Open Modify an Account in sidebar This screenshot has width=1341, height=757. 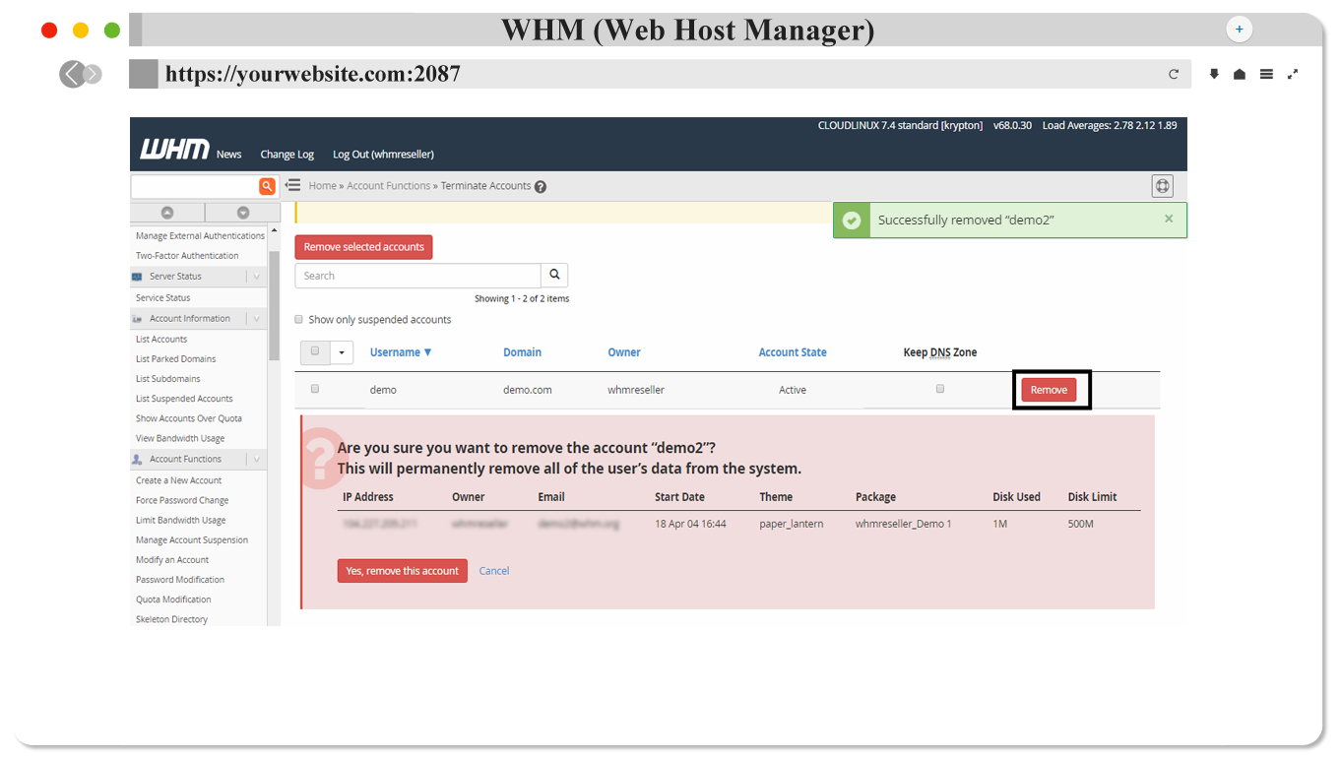[172, 559]
